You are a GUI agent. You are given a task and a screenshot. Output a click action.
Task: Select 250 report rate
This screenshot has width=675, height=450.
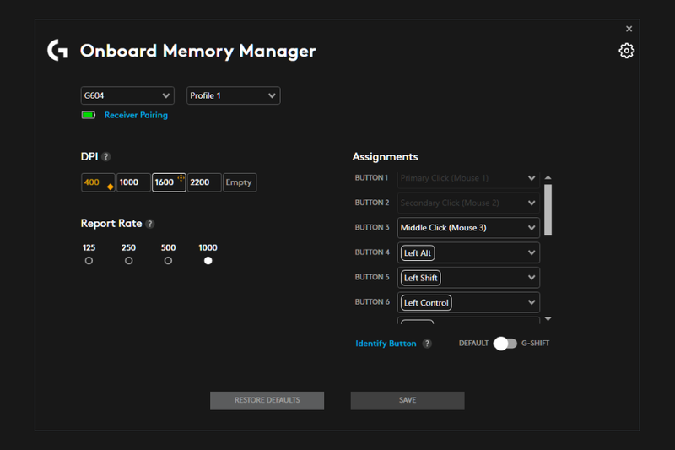[128, 261]
